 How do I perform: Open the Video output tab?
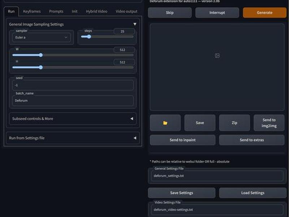(x=126, y=12)
